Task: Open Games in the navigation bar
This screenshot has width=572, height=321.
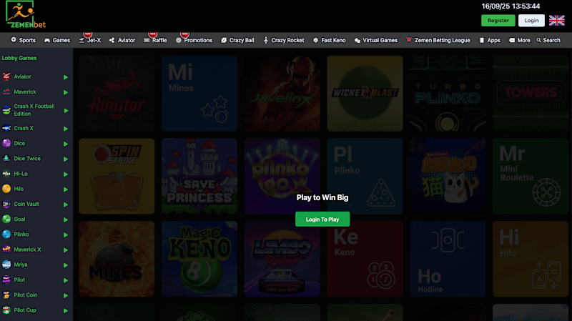Action: pos(57,40)
